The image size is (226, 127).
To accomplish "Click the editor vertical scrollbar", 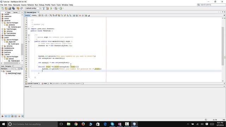I will [x=223, y=46].
